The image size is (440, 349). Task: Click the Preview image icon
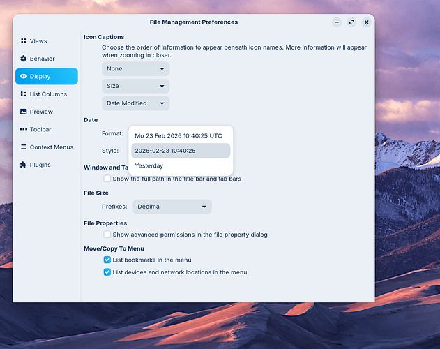24,112
